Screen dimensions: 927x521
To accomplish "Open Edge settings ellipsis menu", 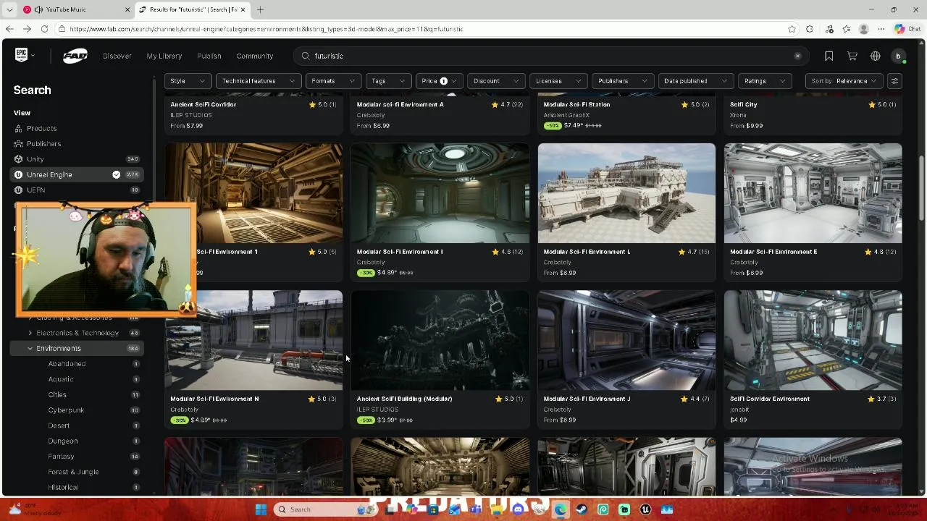I will point(881,29).
